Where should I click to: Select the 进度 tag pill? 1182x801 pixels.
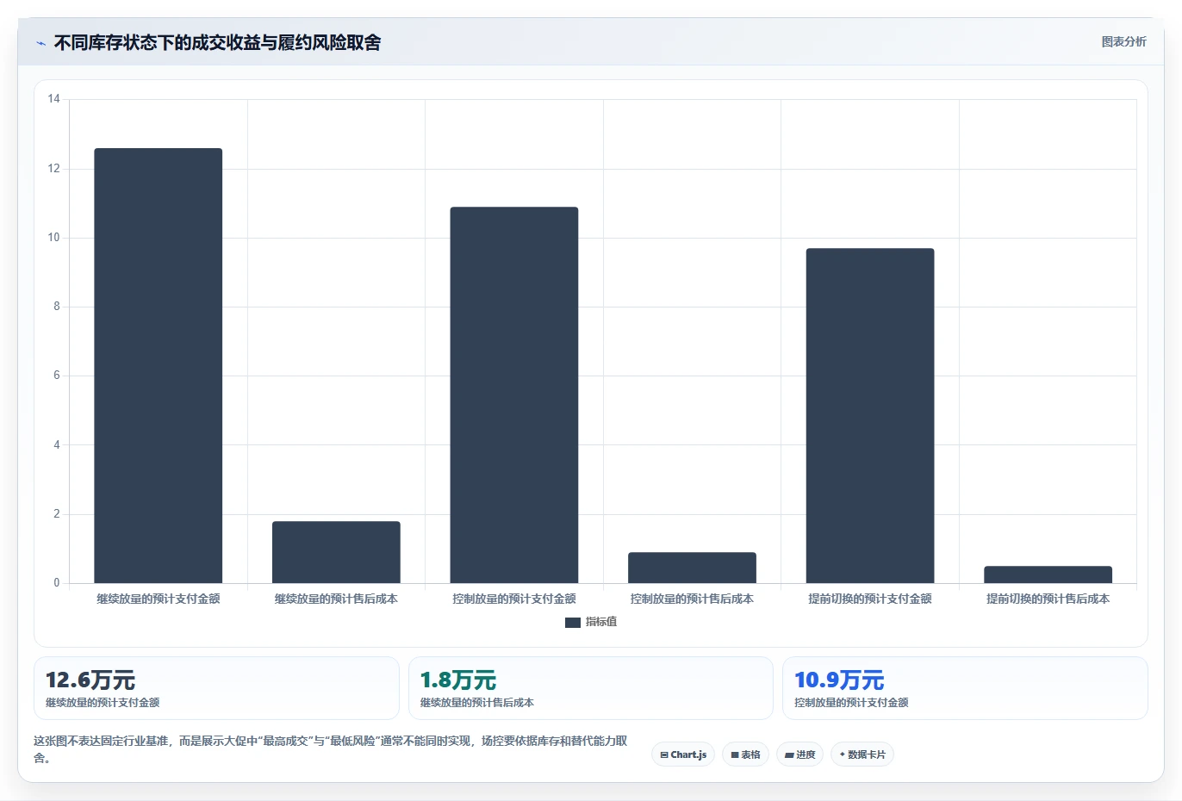[x=799, y=754]
